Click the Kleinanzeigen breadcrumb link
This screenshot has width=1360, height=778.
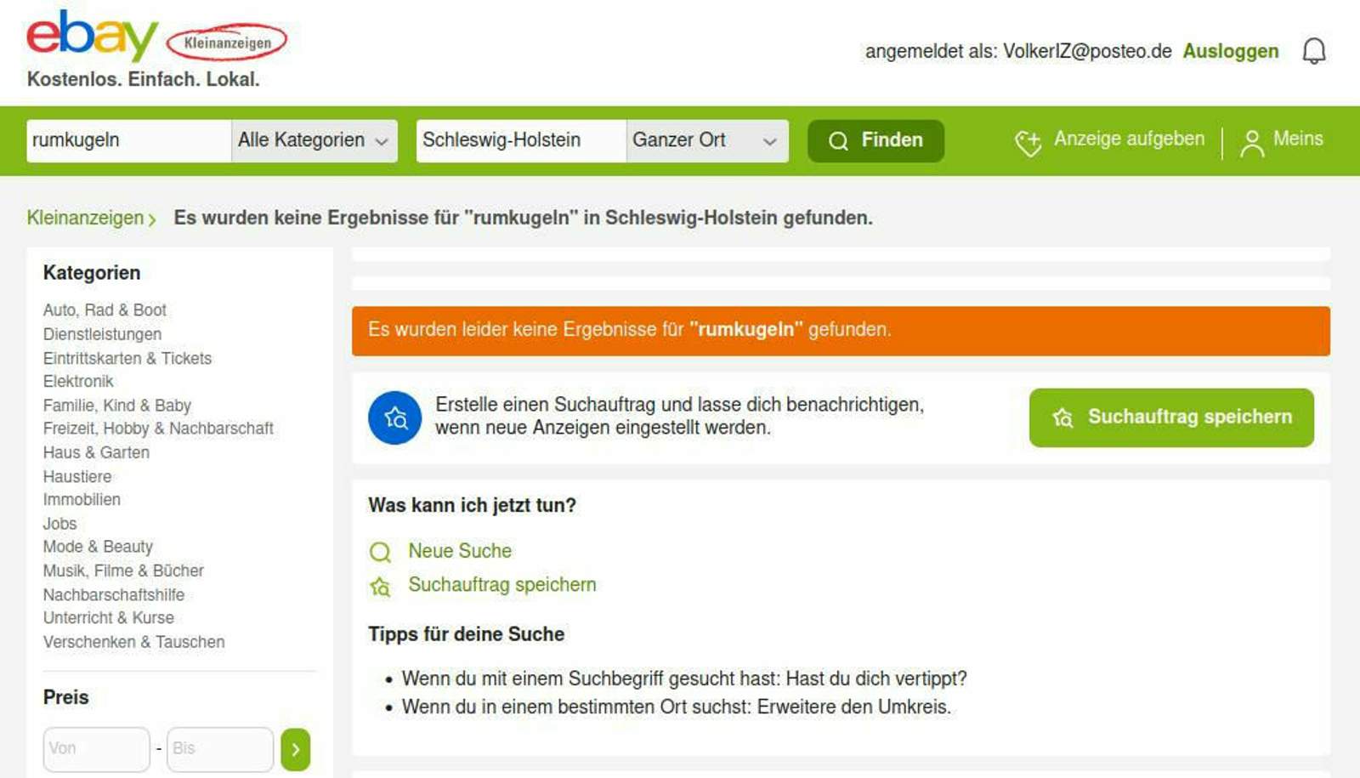pyautogui.click(x=86, y=218)
